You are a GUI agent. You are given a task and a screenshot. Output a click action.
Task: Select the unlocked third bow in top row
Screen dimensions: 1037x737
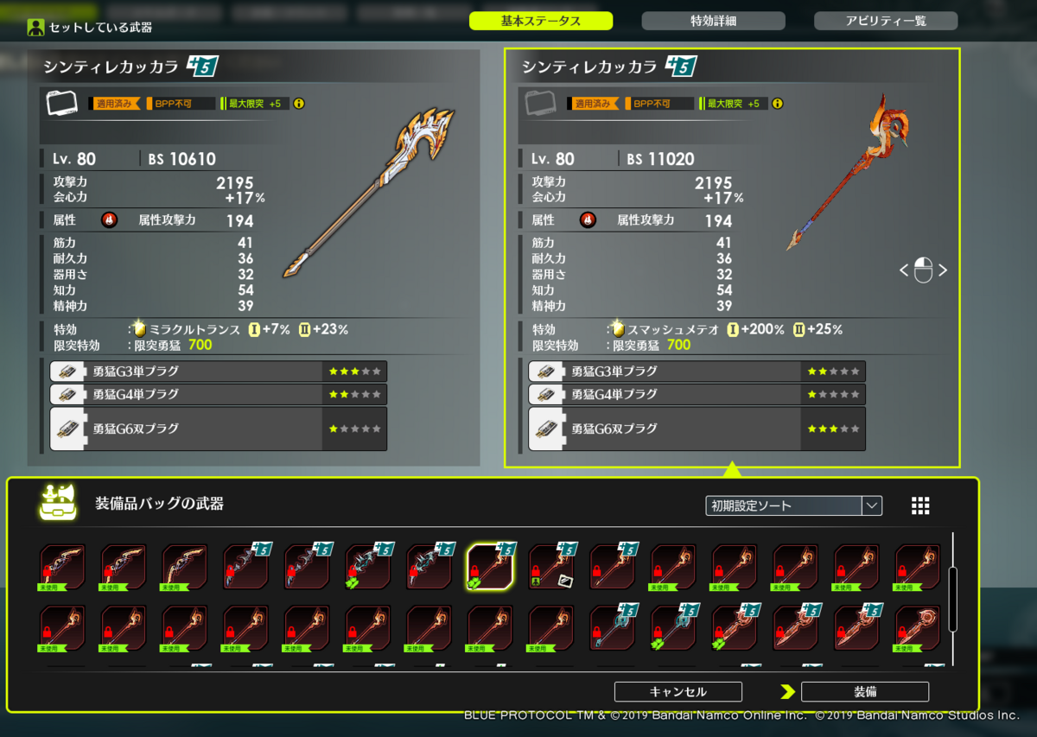tap(185, 567)
